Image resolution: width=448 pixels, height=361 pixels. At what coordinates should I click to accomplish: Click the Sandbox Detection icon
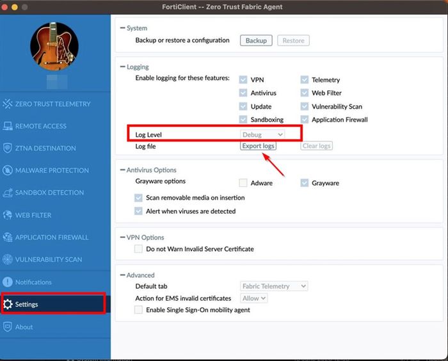pyautogui.click(x=8, y=193)
